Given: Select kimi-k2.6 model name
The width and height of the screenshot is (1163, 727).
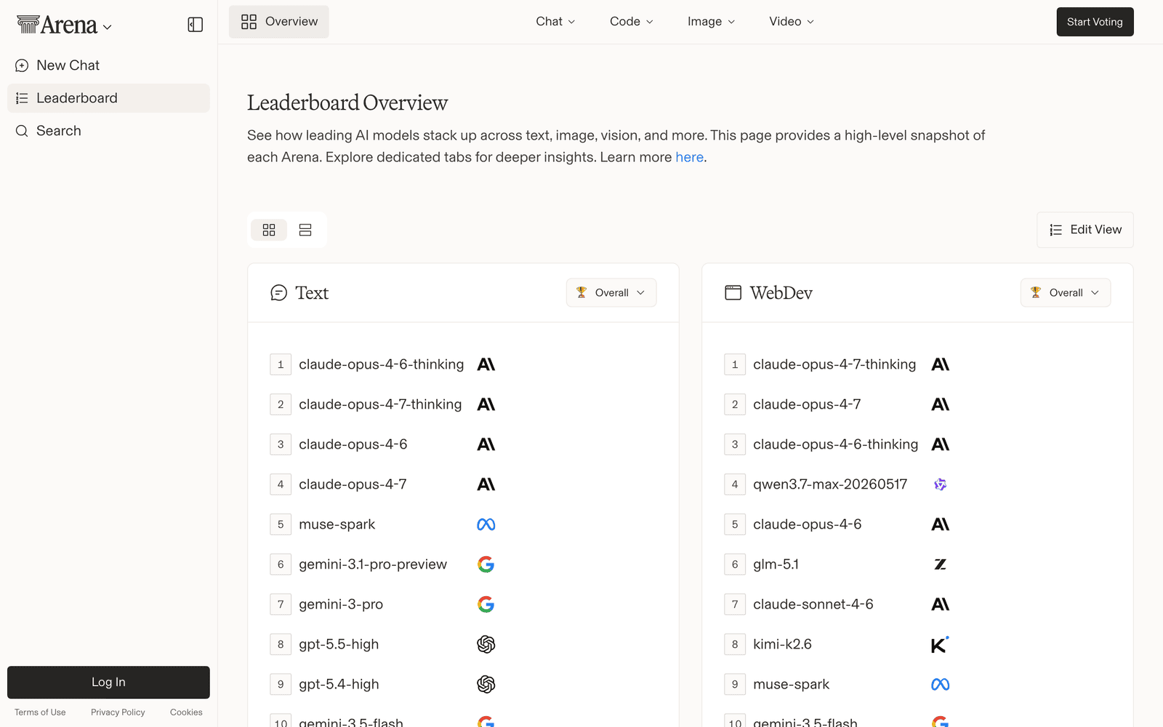Looking at the screenshot, I should pyautogui.click(x=782, y=644).
